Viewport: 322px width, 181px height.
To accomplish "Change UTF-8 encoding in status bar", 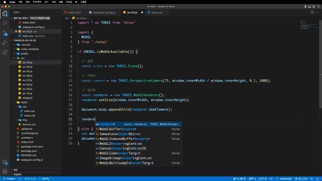I will coord(263,179).
